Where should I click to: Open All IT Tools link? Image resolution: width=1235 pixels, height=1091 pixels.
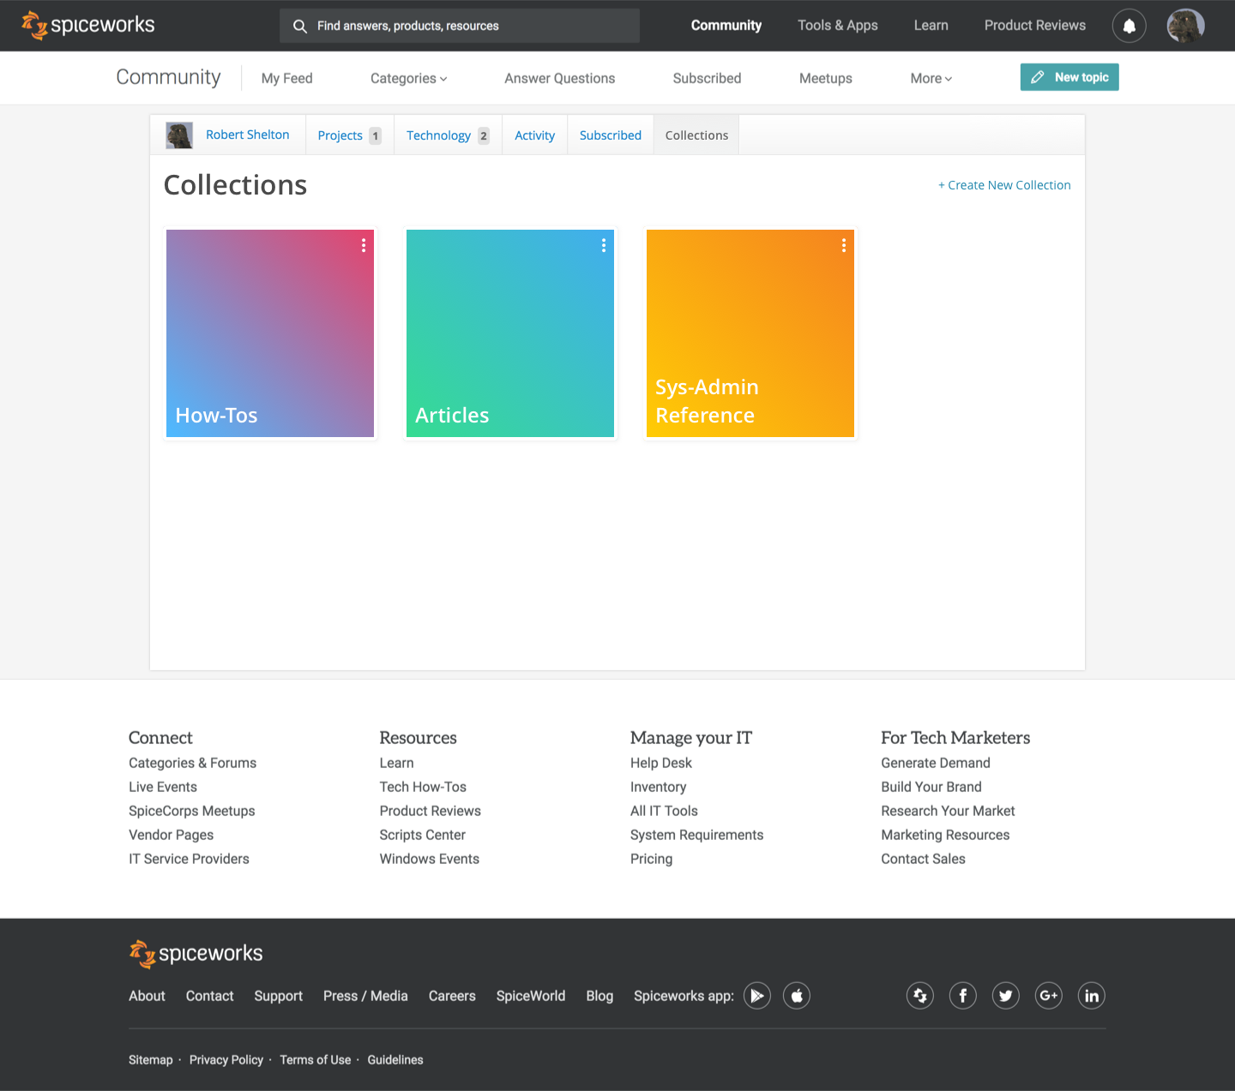coord(665,811)
